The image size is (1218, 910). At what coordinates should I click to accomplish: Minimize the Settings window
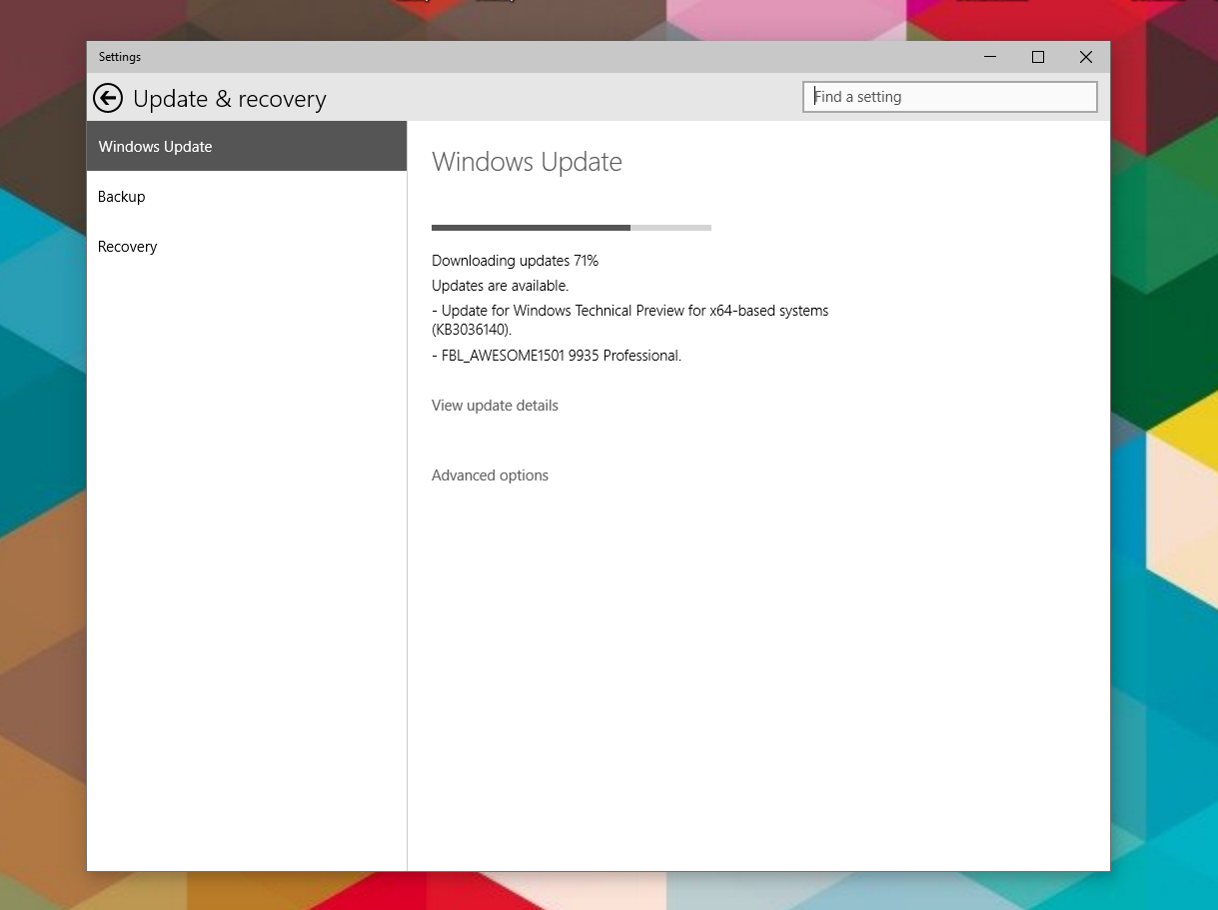[x=990, y=57]
